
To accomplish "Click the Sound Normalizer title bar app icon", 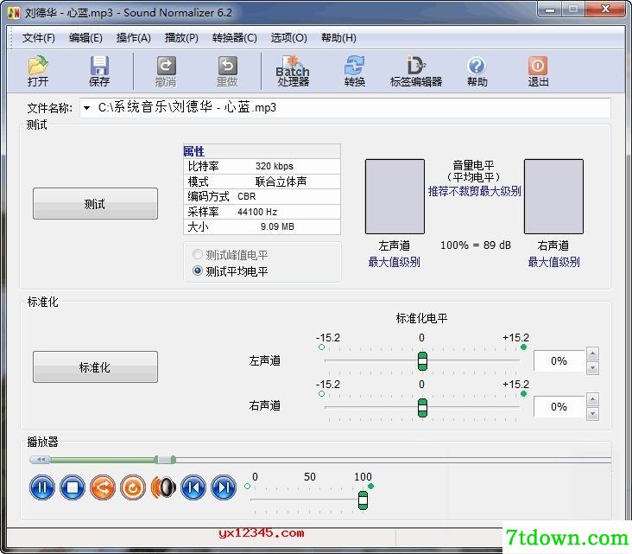I will [x=14, y=13].
